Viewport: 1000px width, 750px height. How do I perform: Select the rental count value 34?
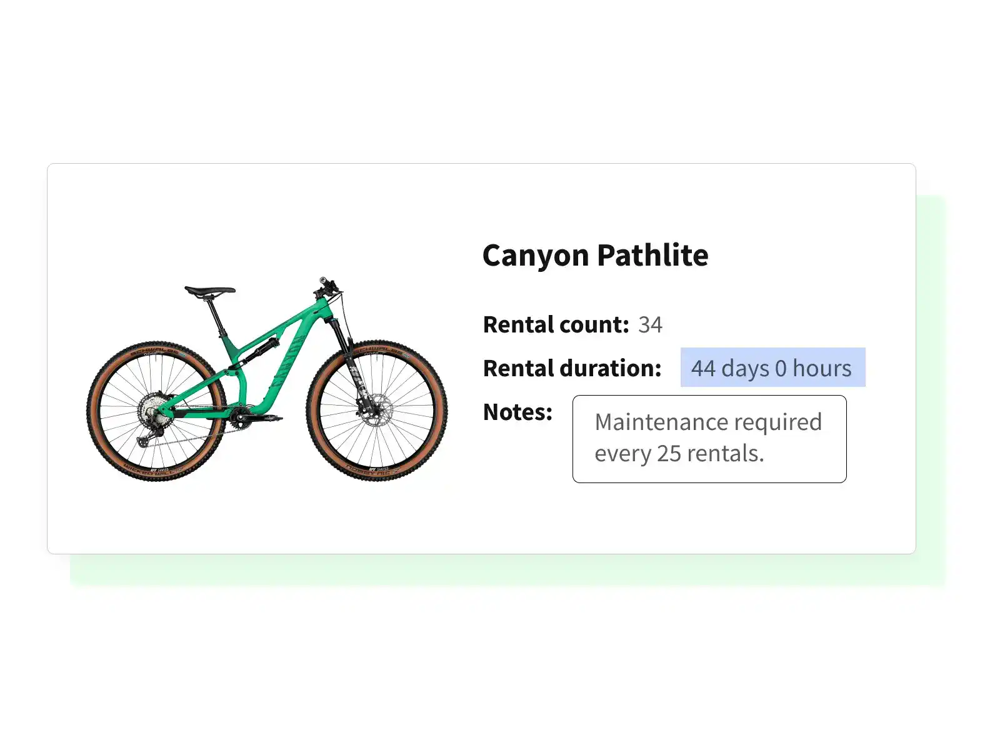click(650, 325)
